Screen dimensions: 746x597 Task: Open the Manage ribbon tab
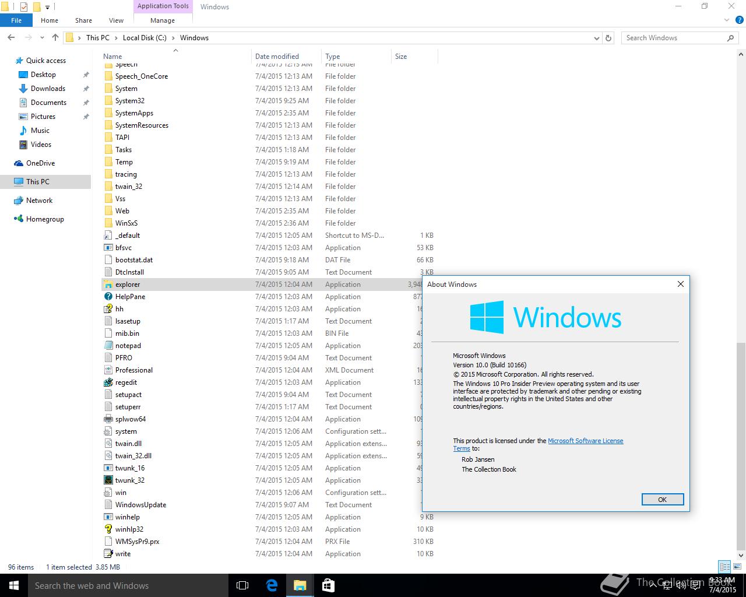163,20
